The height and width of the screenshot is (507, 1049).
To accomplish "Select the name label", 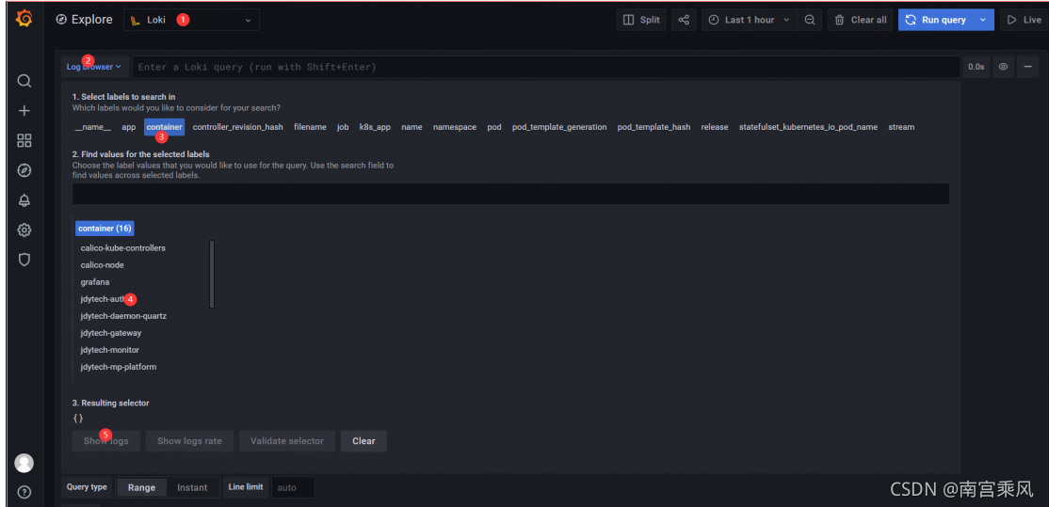I will click(x=412, y=127).
